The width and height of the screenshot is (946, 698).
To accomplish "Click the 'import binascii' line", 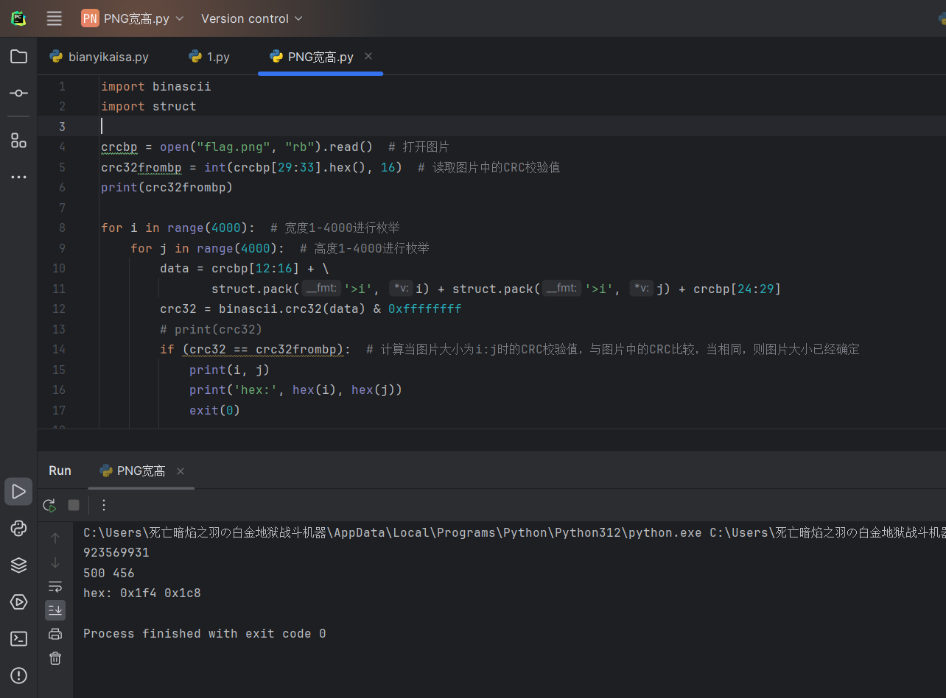I will pyautogui.click(x=156, y=86).
